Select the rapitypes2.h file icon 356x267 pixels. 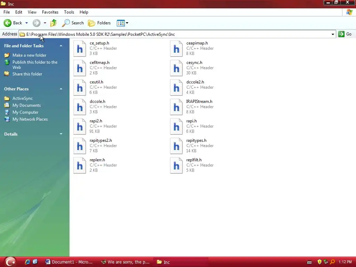point(80,146)
